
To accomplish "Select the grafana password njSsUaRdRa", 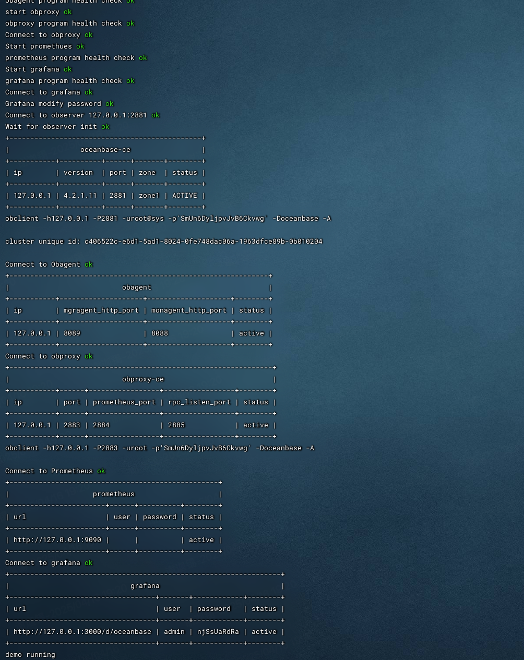I will [x=218, y=632].
